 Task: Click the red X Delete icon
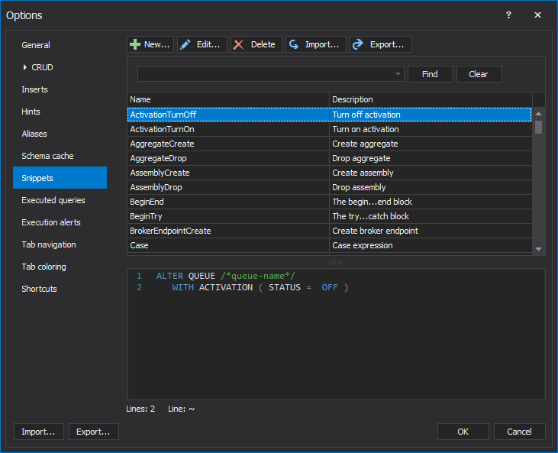click(x=239, y=44)
